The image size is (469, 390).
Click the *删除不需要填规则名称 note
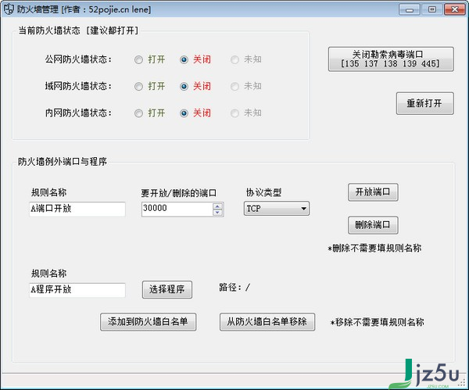click(374, 248)
